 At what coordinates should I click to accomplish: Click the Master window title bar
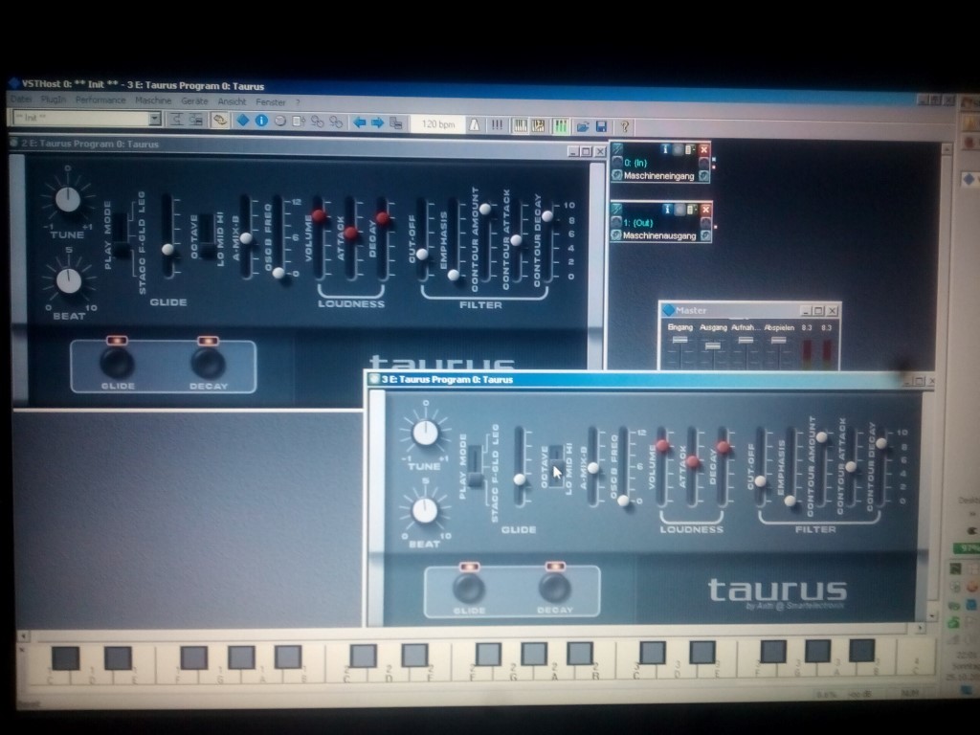coord(748,310)
